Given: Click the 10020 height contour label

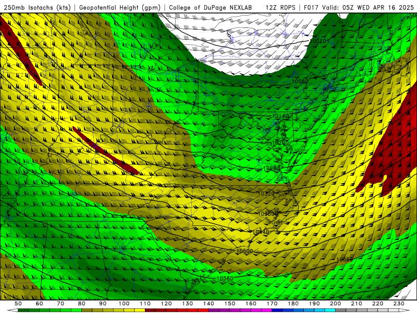Looking at the screenshot, I should click(x=318, y=41).
